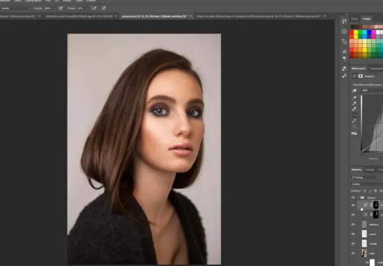
Task: Open the Character panel icon labeled A|
Action: [x=344, y=52]
